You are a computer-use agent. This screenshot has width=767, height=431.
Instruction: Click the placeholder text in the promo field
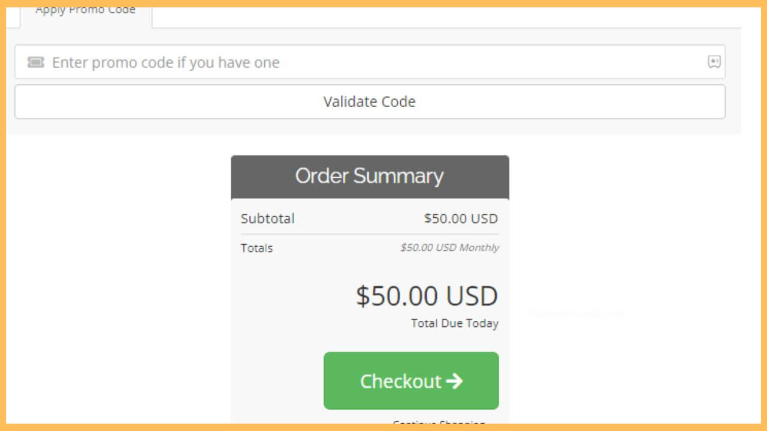point(165,62)
